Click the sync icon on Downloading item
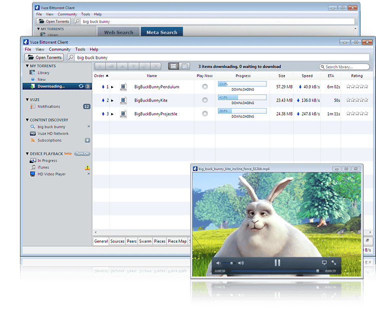Screen dimensions: 376x311 81,86
